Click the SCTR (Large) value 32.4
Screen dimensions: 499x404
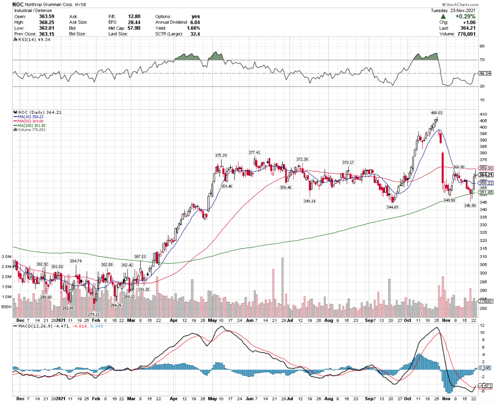click(x=195, y=34)
